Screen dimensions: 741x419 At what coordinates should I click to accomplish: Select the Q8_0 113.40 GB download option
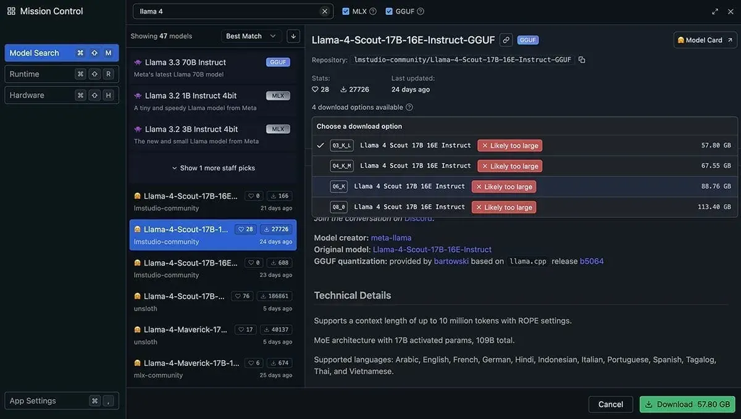coord(525,207)
